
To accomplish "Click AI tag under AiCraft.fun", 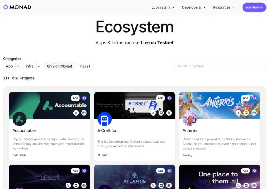I will coord(99,156).
